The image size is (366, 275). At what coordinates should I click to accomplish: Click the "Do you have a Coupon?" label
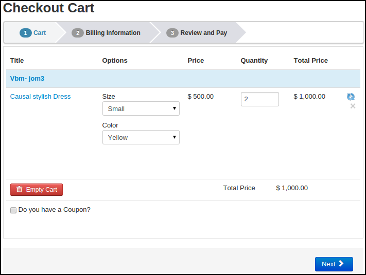pos(55,210)
